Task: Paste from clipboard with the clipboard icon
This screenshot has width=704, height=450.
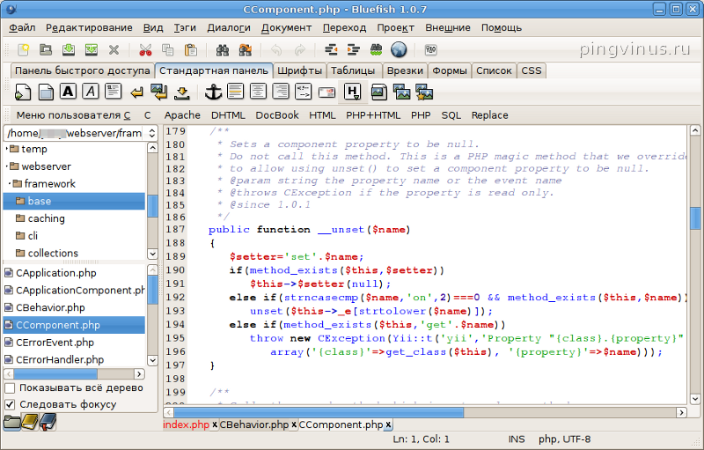Action: click(x=191, y=49)
